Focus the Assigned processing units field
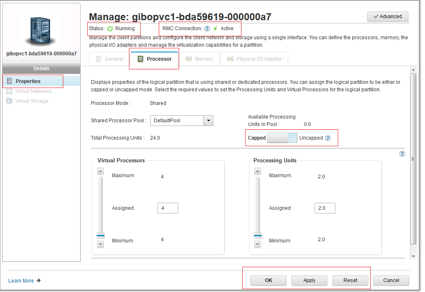Screen dimensions: 425x292 tap(325, 208)
